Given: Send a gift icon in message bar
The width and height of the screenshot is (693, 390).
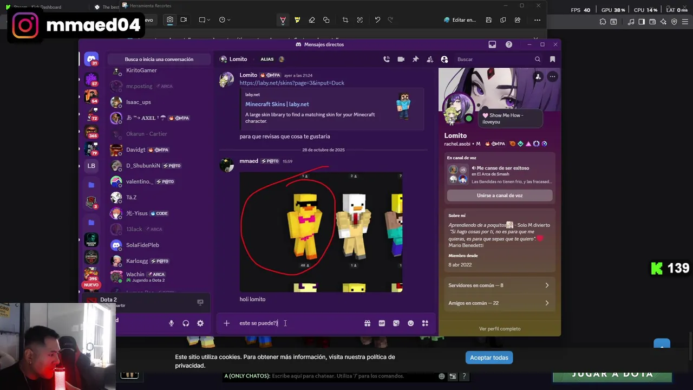Looking at the screenshot, I should 367,323.
